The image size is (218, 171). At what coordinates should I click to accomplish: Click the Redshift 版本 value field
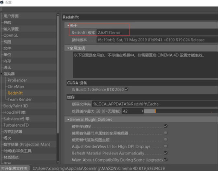tap(157, 33)
